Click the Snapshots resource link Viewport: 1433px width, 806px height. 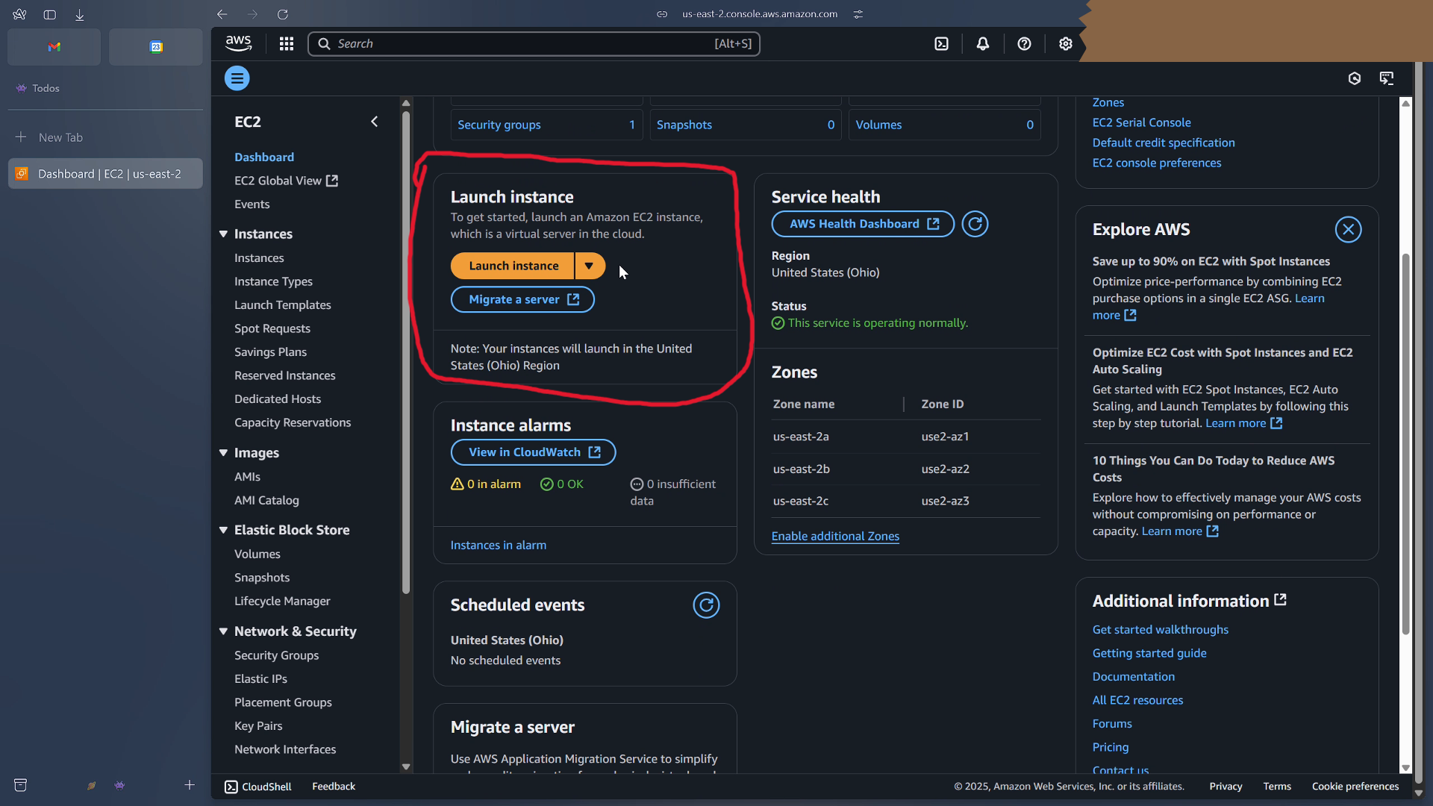684,125
